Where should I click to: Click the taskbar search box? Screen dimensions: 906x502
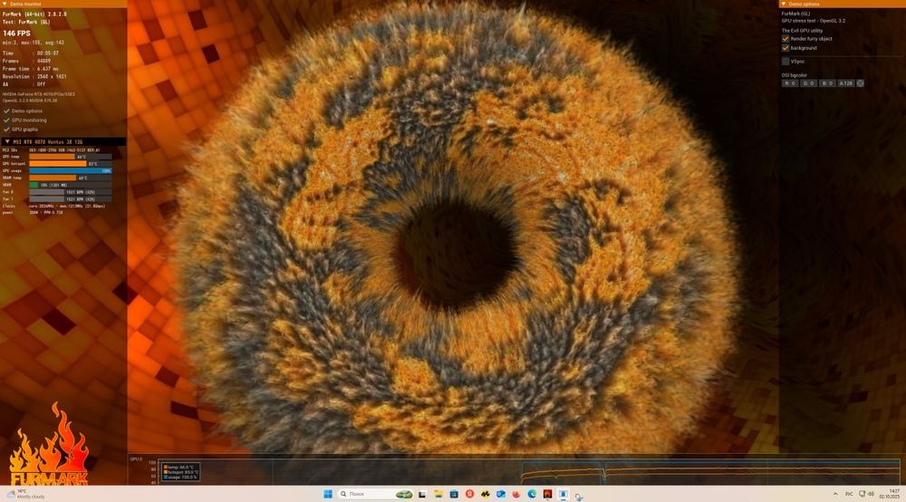[x=376, y=494]
